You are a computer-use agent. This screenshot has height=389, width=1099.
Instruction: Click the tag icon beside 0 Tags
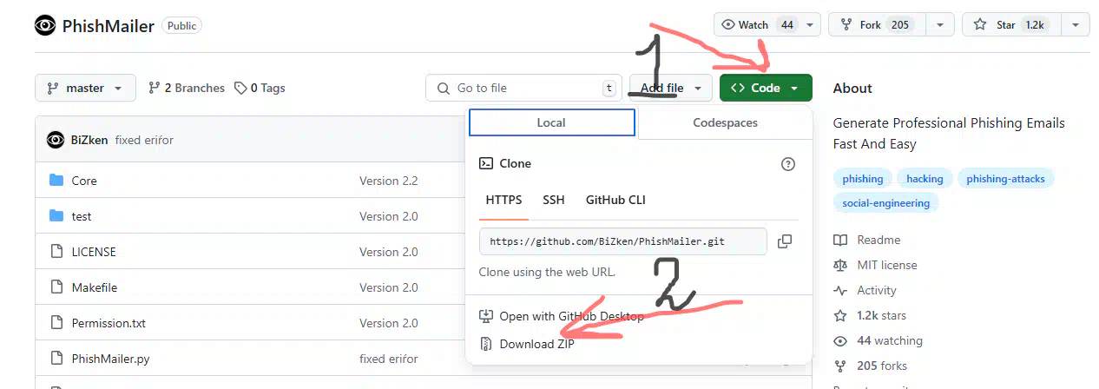pyautogui.click(x=240, y=88)
